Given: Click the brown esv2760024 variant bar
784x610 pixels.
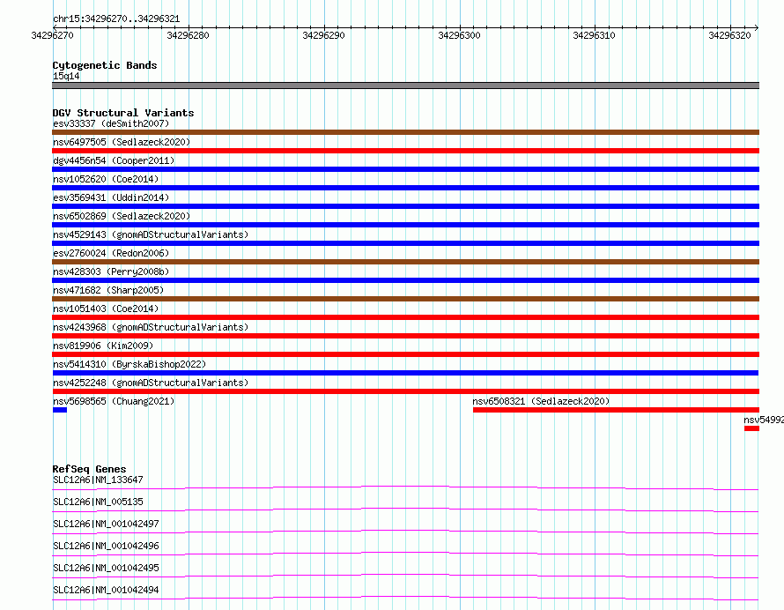Looking at the screenshot, I should click(405, 262).
